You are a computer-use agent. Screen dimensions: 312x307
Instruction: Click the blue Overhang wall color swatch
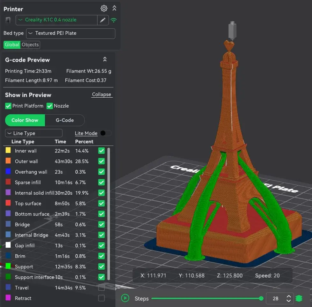coord(8,171)
